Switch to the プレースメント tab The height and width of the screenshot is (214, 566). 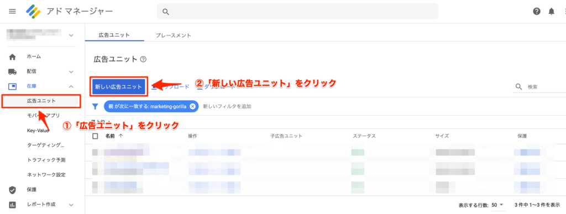173,35
